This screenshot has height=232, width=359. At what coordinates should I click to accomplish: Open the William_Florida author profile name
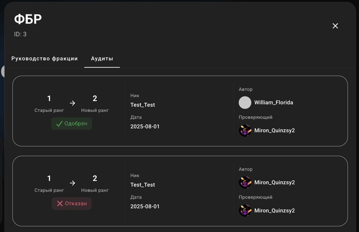(x=273, y=103)
